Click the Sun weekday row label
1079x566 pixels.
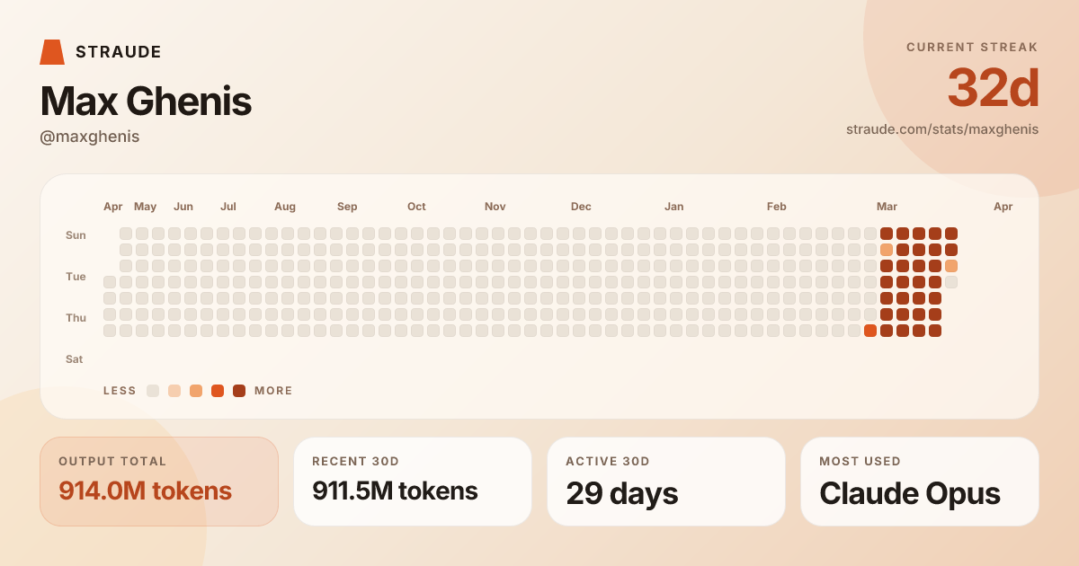[76, 235]
